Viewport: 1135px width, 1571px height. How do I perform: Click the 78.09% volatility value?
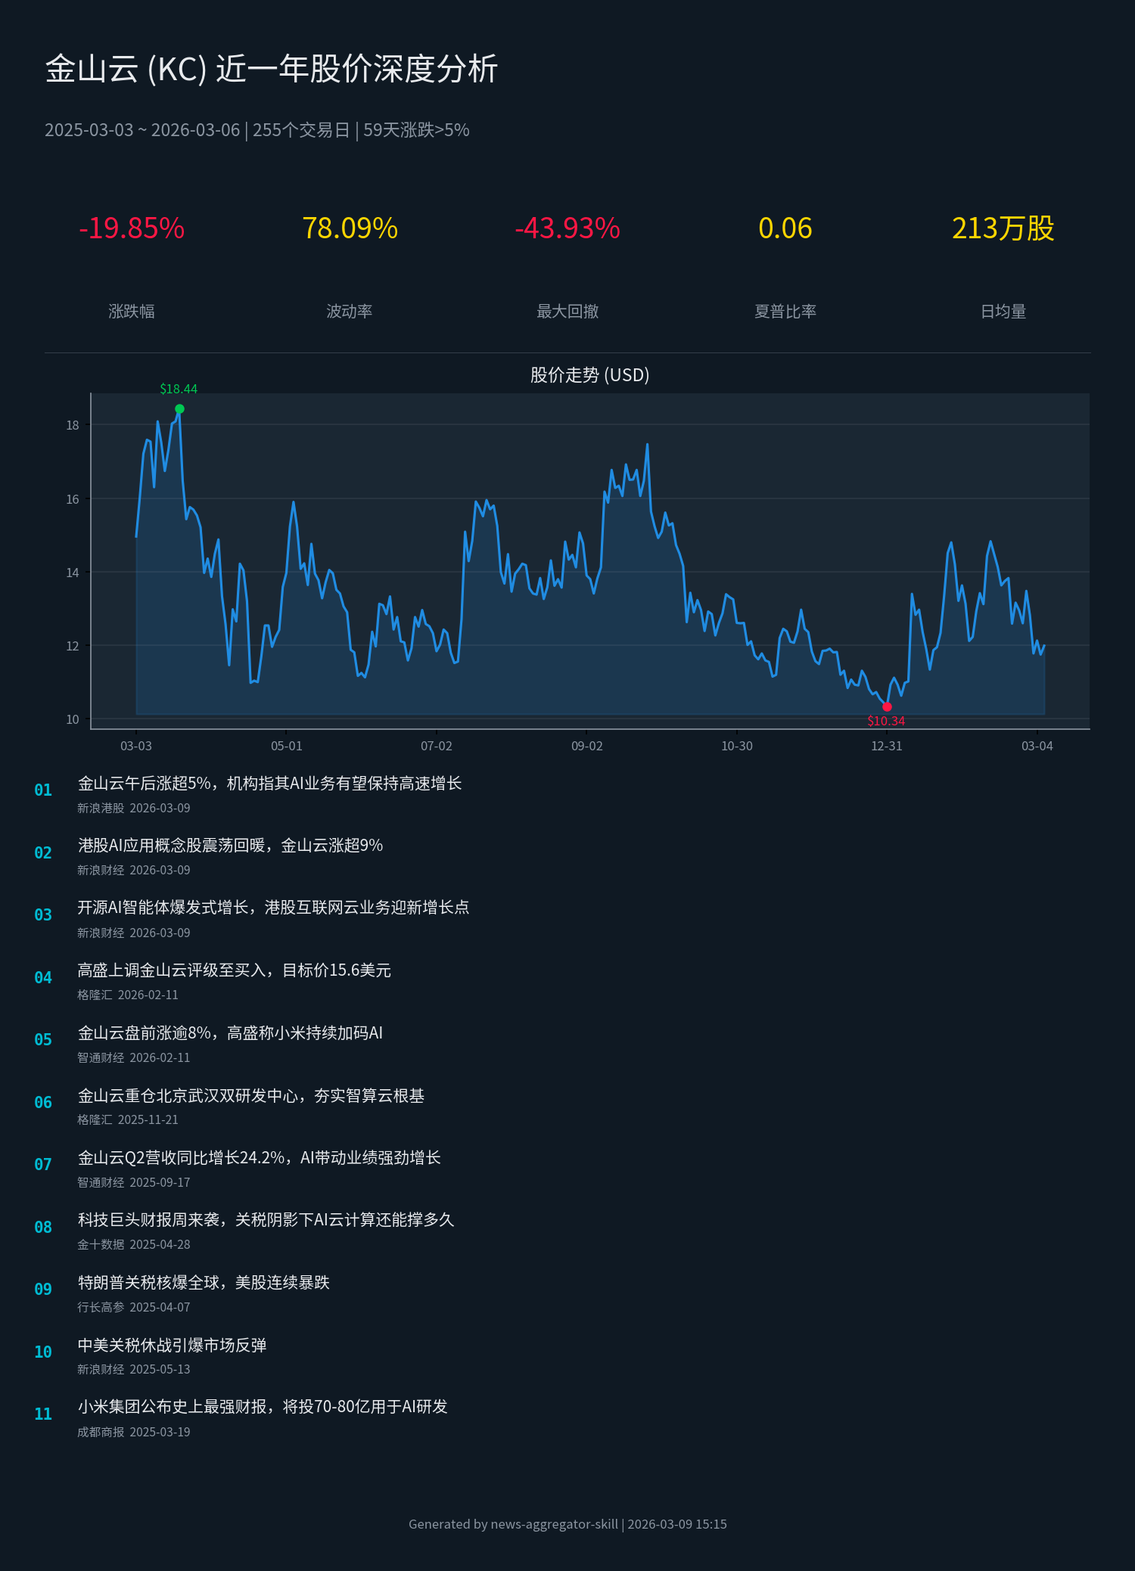(x=350, y=228)
